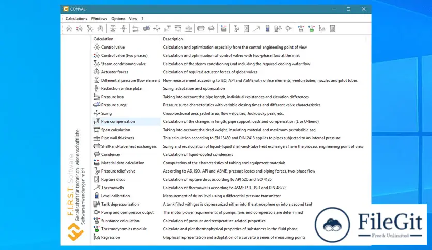Open the View menu
The image size is (432, 250).
click(133, 19)
